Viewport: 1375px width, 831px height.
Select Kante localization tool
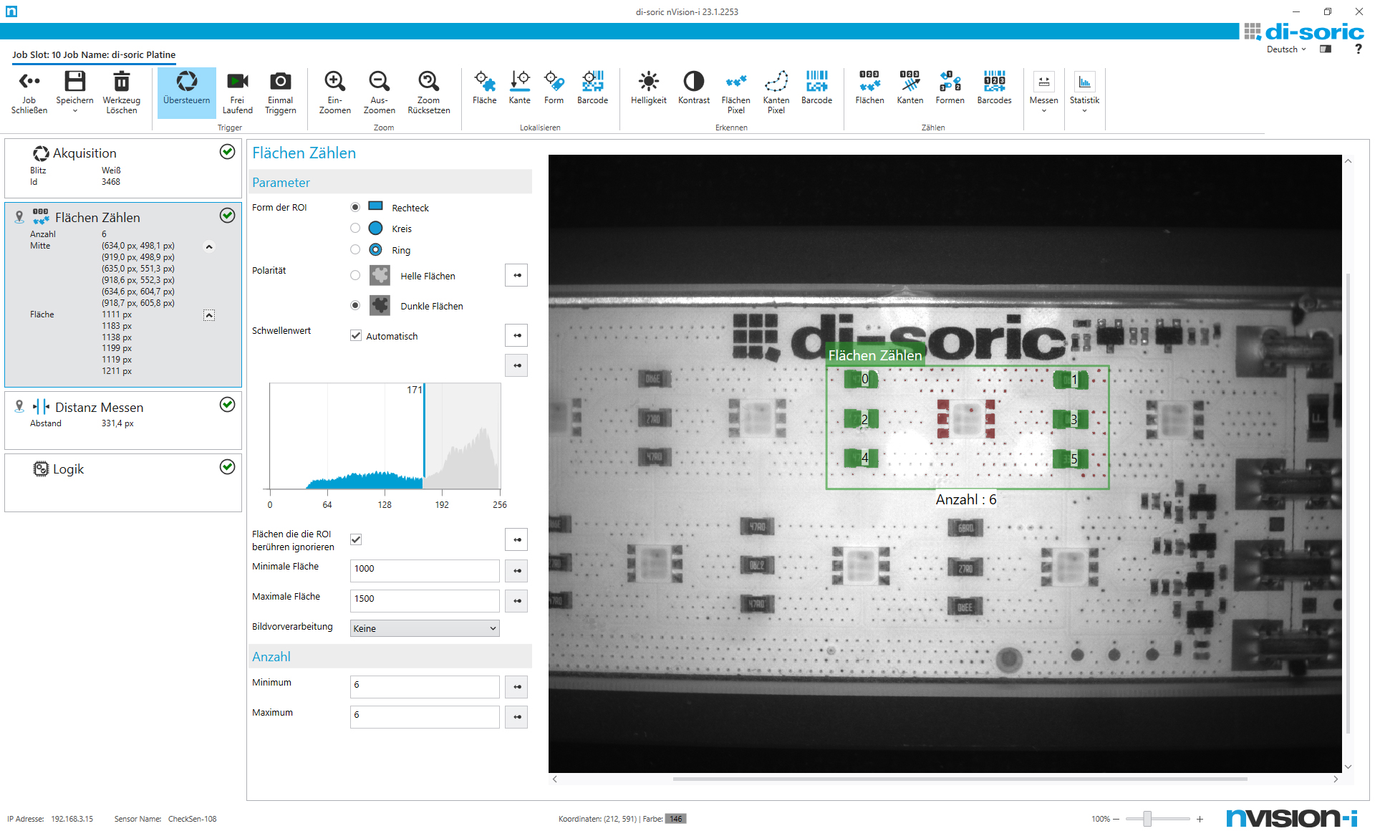[x=520, y=87]
